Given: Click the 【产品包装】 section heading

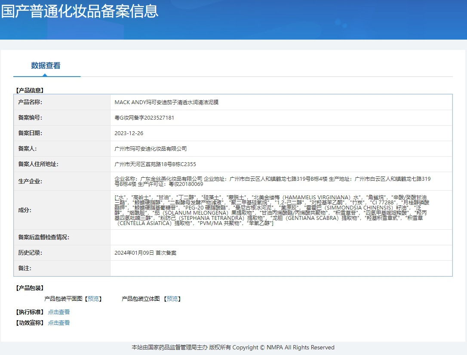Looking at the screenshot, I should (30, 288).
